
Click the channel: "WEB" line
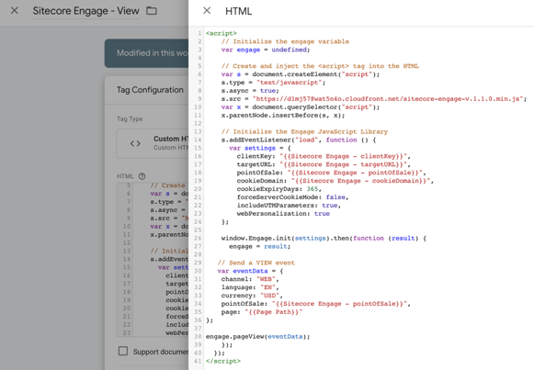coord(250,279)
